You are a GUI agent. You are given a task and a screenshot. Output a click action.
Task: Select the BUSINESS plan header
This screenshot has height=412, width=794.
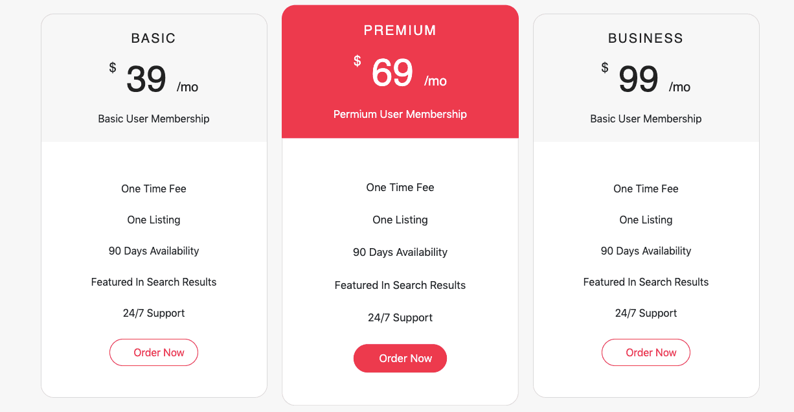tap(646, 38)
